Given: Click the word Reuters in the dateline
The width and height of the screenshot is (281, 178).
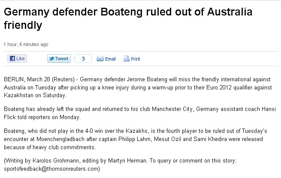Looking at the screenshot, I should pyautogui.click(x=63, y=79).
